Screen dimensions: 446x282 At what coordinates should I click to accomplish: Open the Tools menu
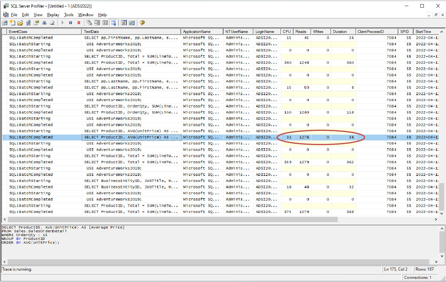pos(68,15)
